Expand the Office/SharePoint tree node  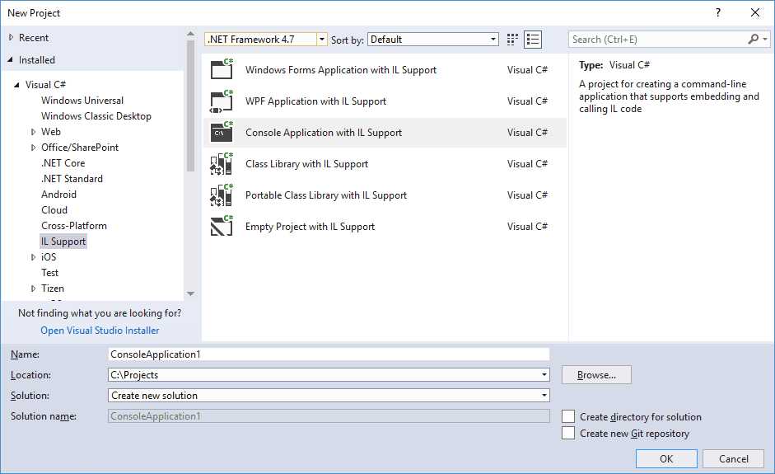click(34, 148)
